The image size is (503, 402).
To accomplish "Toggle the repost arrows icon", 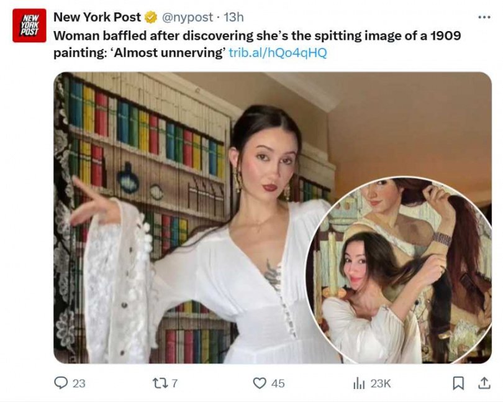I will [160, 383].
